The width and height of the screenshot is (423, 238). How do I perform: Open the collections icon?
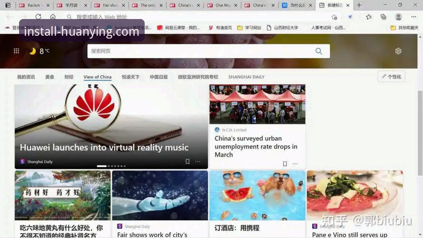[x=384, y=17]
